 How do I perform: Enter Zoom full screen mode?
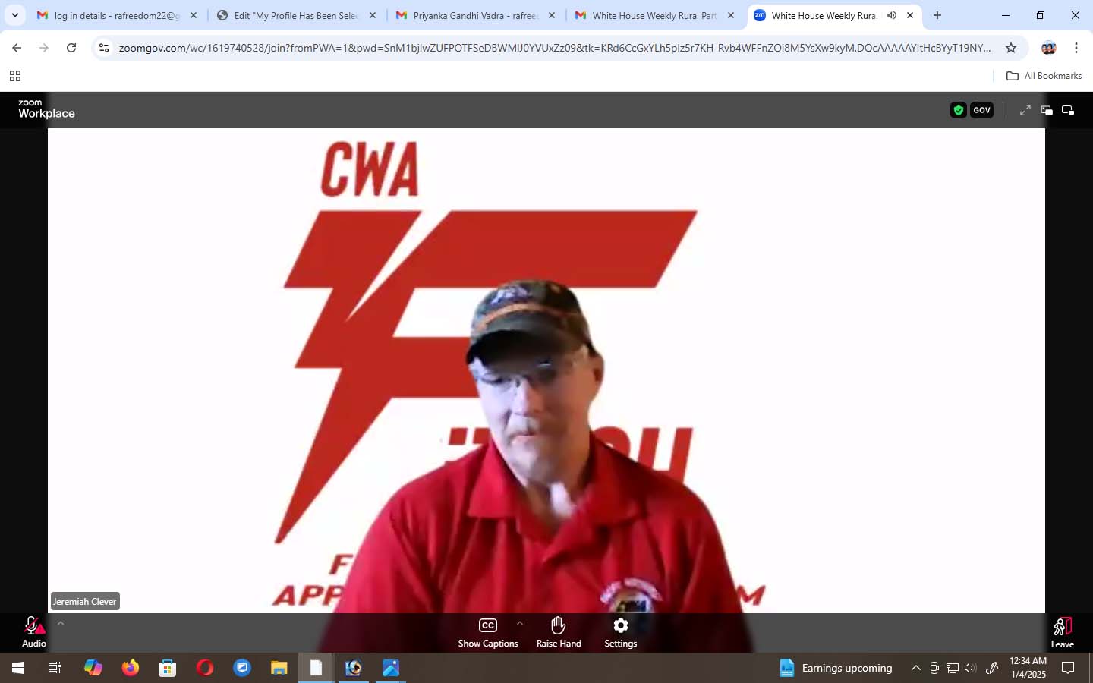click(x=1025, y=110)
